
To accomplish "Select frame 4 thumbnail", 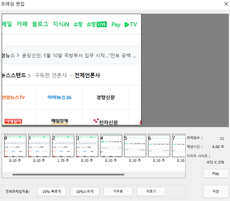I will (111, 146).
